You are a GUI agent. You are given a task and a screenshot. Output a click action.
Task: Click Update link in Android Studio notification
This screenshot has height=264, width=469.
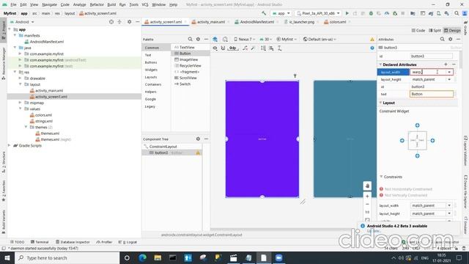click(373, 231)
